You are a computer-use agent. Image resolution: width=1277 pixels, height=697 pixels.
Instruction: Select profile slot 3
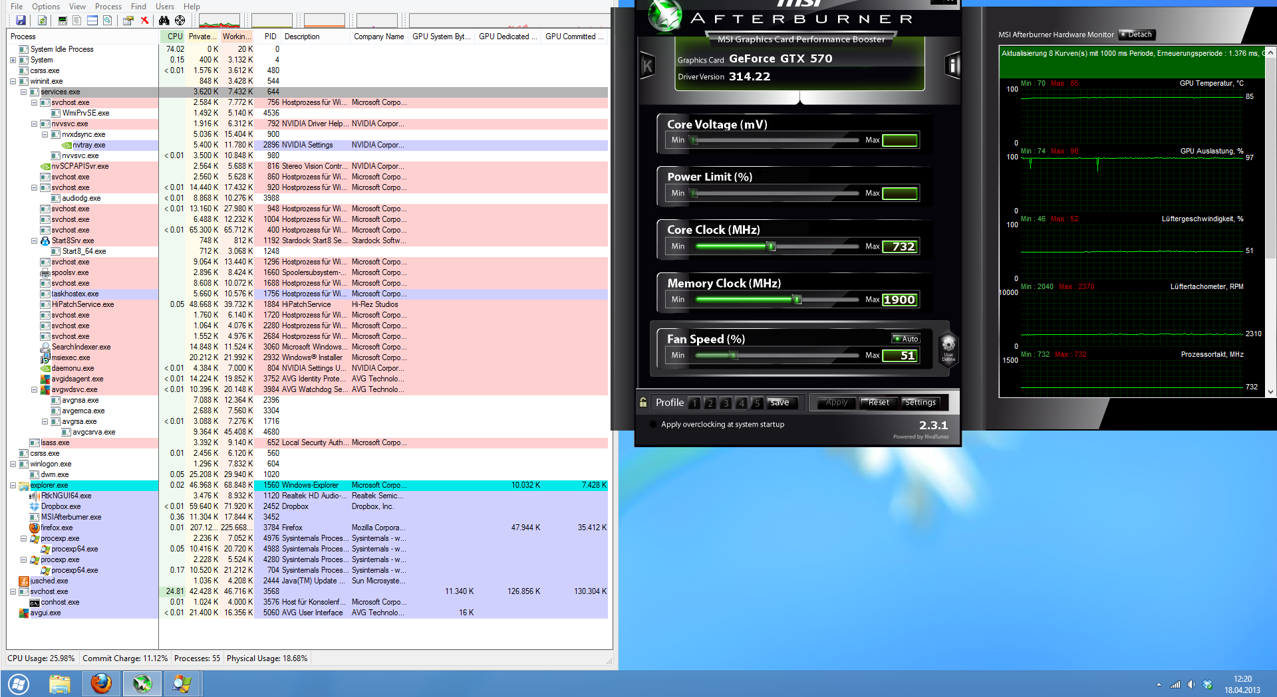tap(726, 403)
